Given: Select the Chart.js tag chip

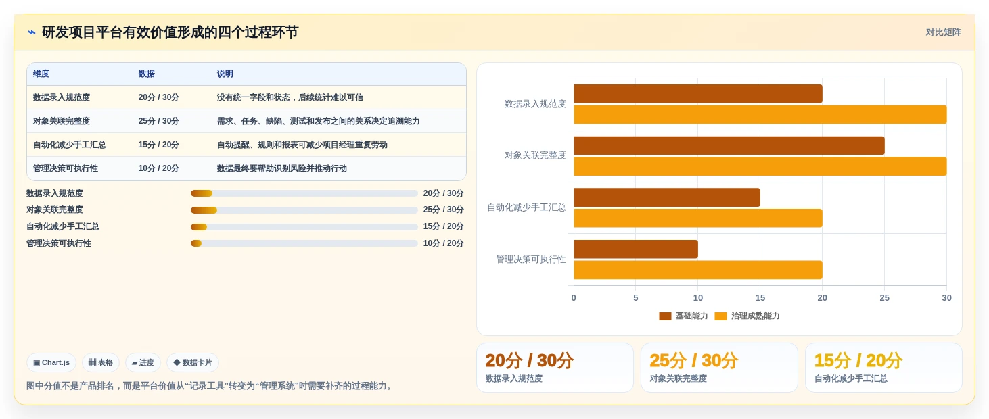Looking at the screenshot, I should point(51,363).
